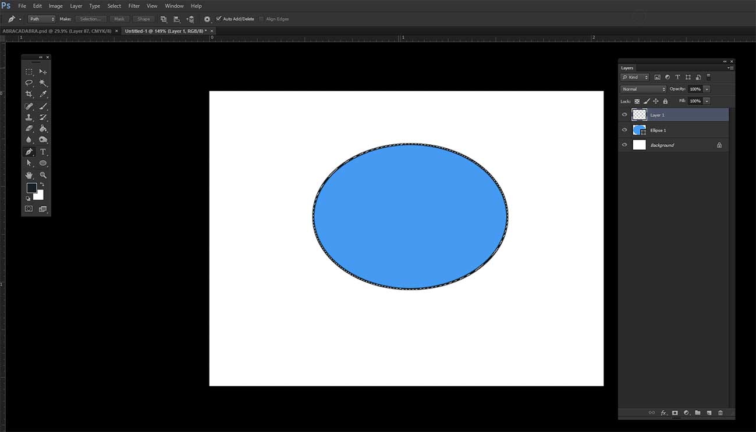Select the Lasso tool
Image resolution: width=756 pixels, height=432 pixels.
[x=29, y=83]
